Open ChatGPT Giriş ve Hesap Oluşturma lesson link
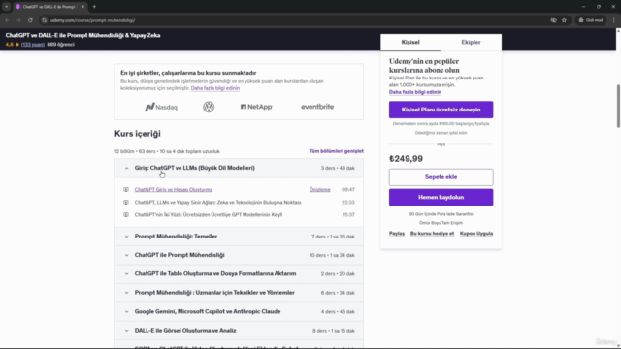 point(174,190)
